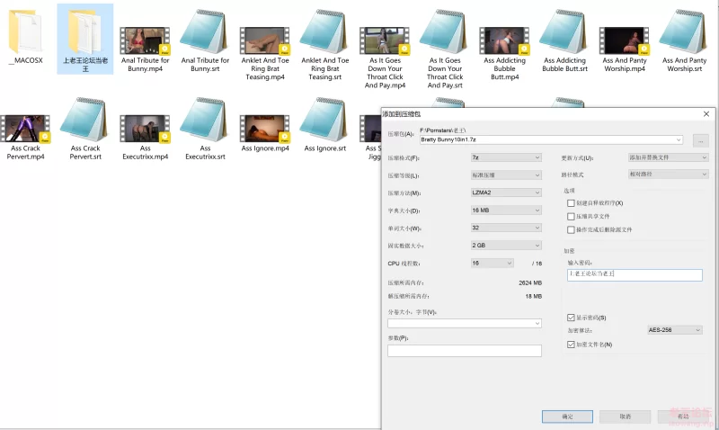Select Ass And Panty Worship.srt file
This screenshot has height=430, width=719.
click(x=684, y=31)
